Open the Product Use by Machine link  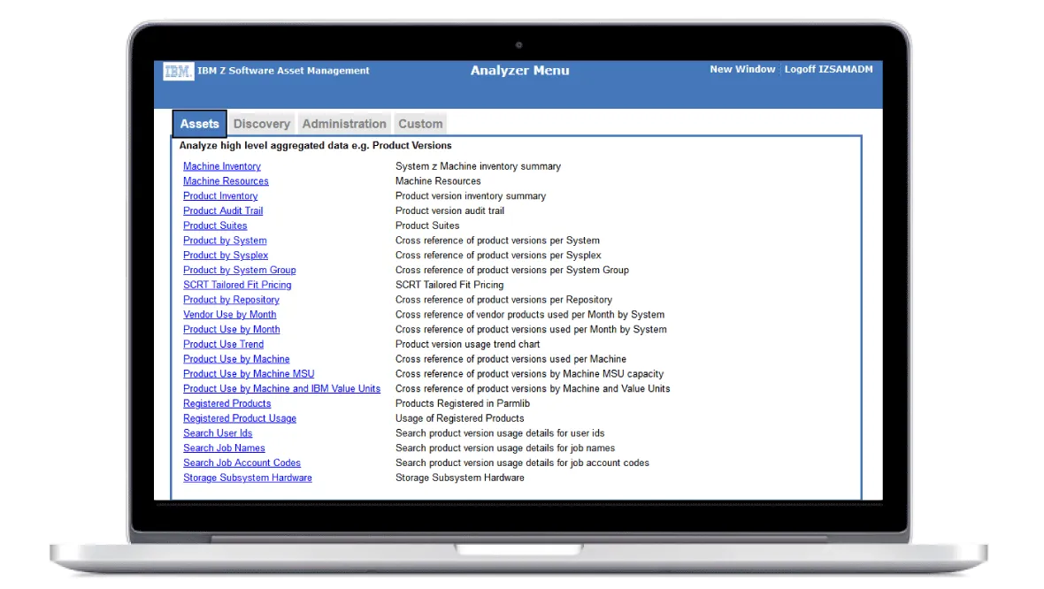(x=236, y=359)
